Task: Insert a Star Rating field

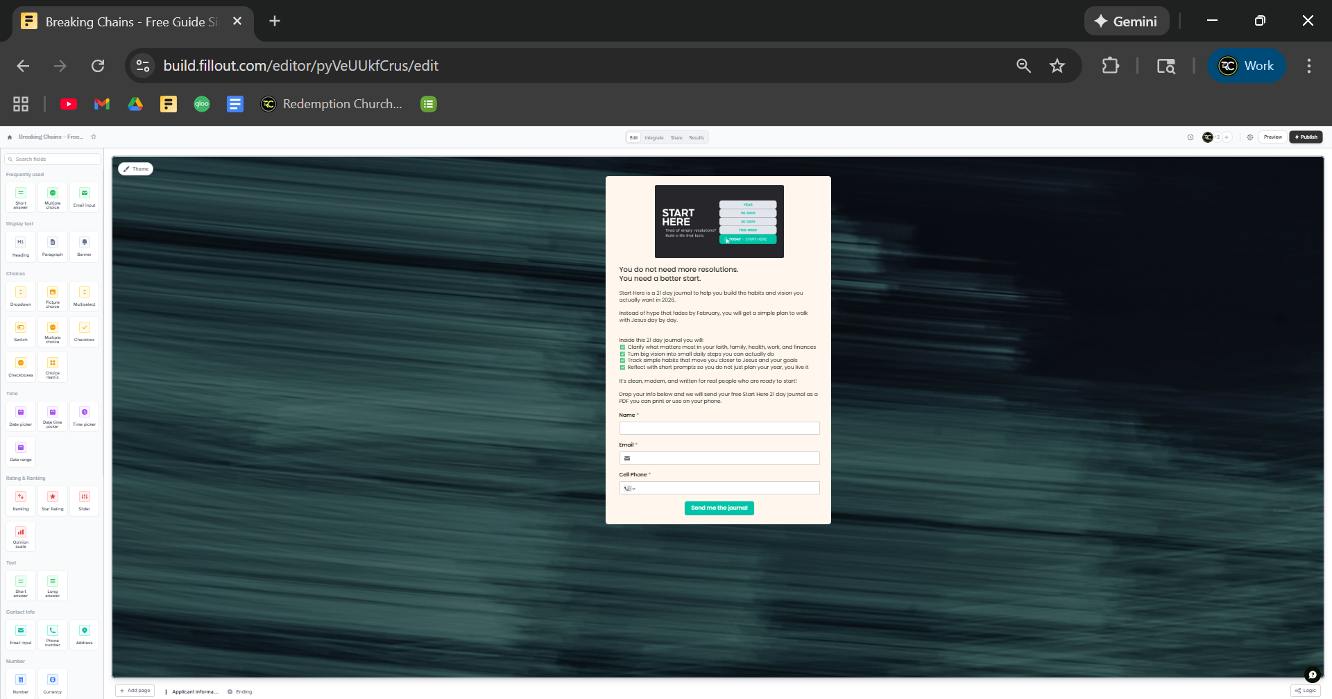Action: (x=53, y=501)
